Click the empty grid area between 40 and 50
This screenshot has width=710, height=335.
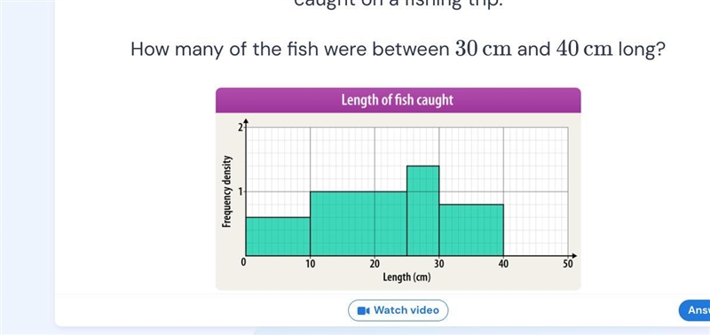tap(536, 191)
